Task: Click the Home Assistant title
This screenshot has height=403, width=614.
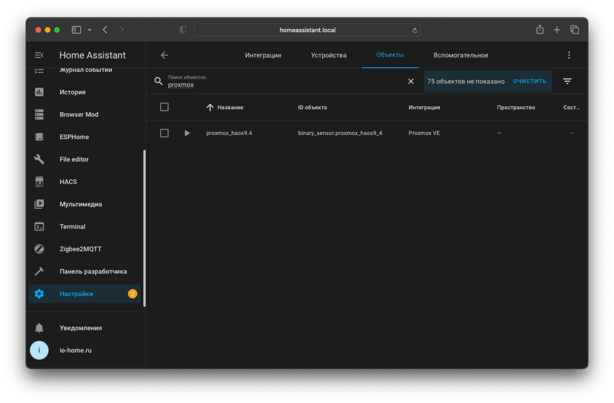Action: 92,55
